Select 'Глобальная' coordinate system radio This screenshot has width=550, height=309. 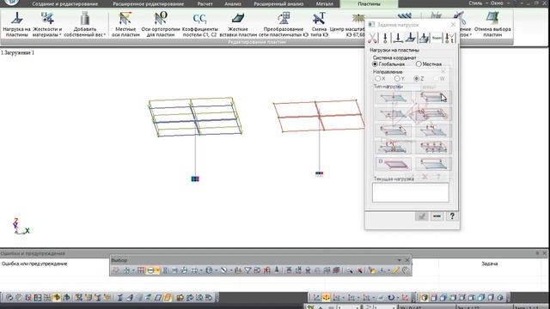pos(375,64)
